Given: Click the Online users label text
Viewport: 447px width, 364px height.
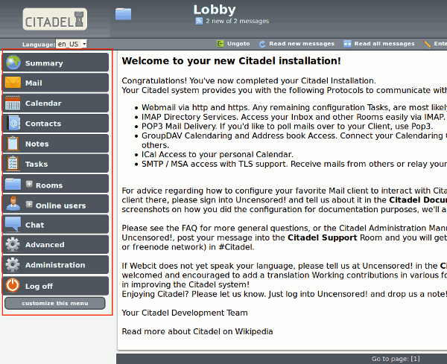Looking at the screenshot, I should 61,205.
